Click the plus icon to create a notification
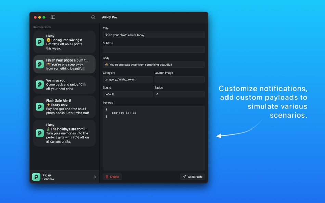Screen dimensions: 325x203 click(93, 17)
